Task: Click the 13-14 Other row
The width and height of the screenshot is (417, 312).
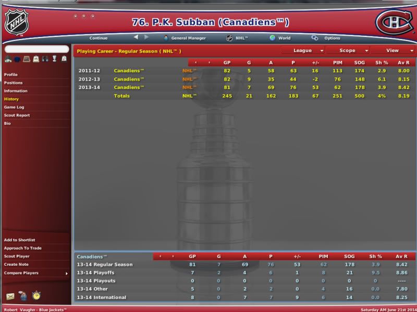Action: tap(245, 289)
